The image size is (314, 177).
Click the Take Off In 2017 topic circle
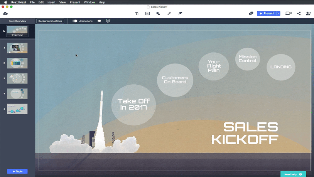tap(133, 104)
